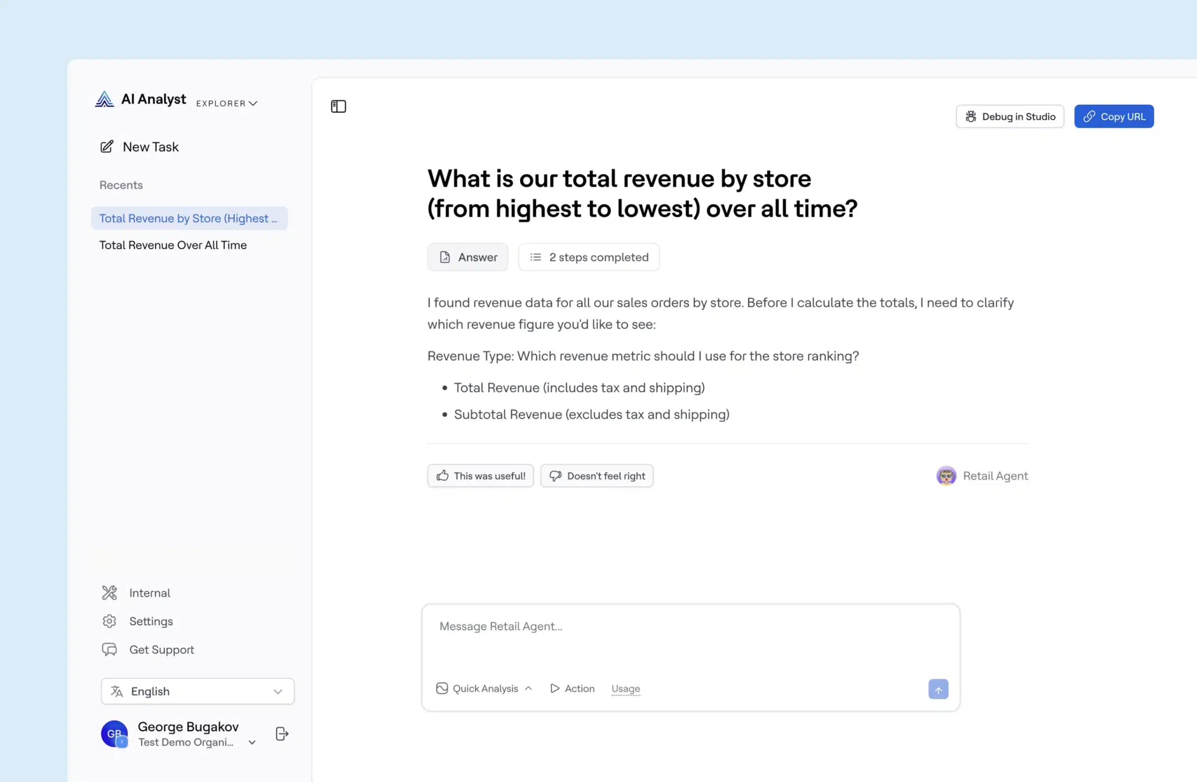Click Debug in Studio button

[x=1010, y=117]
